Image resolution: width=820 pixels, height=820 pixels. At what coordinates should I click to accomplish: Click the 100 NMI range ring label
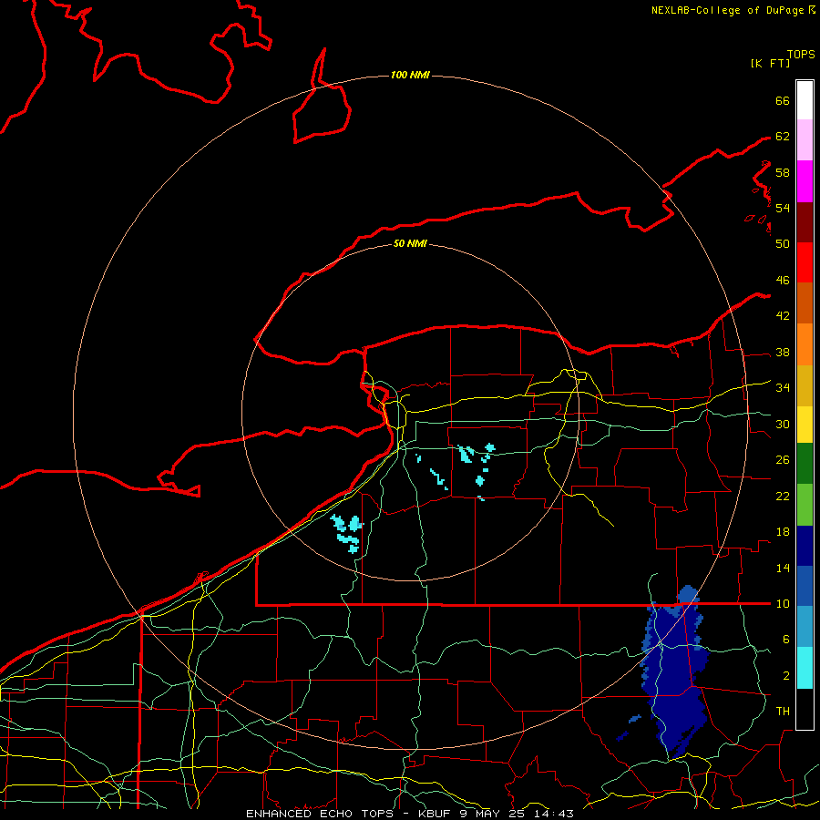click(x=410, y=76)
